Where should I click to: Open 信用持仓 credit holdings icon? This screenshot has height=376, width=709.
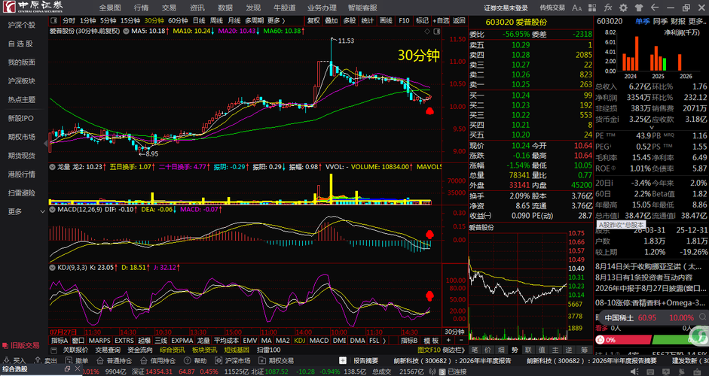pyautogui.click(x=144, y=360)
